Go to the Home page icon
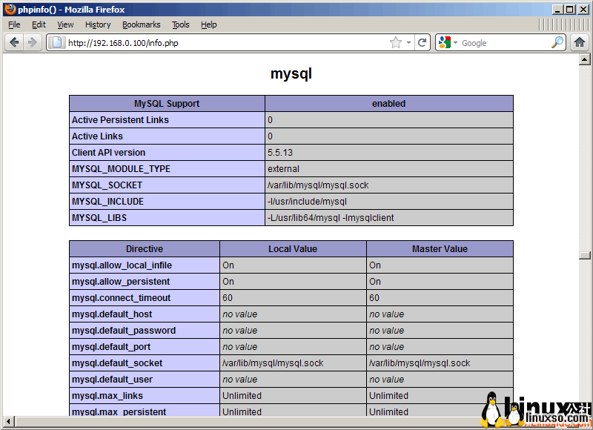The width and height of the screenshot is (593, 430). [x=580, y=42]
